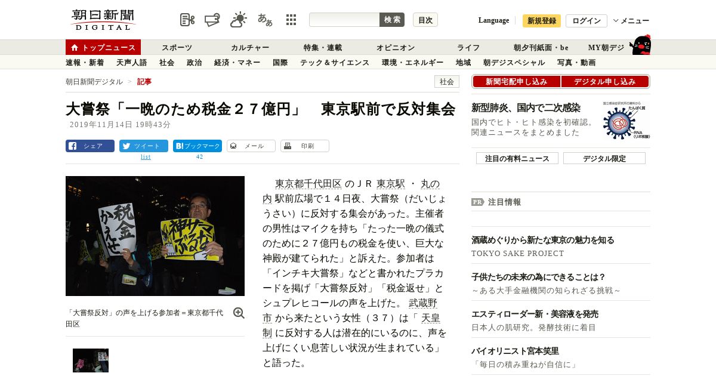
Task: Follow the 東京駅 keyword link
Action: point(391,184)
